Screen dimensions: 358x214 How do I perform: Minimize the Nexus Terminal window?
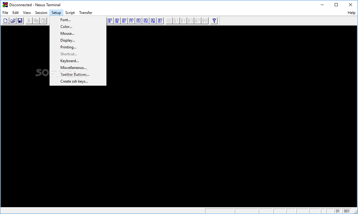click(x=322, y=5)
